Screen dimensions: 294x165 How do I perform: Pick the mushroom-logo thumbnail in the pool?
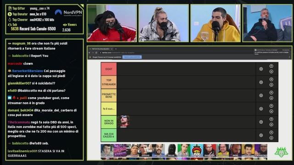(x=197, y=150)
